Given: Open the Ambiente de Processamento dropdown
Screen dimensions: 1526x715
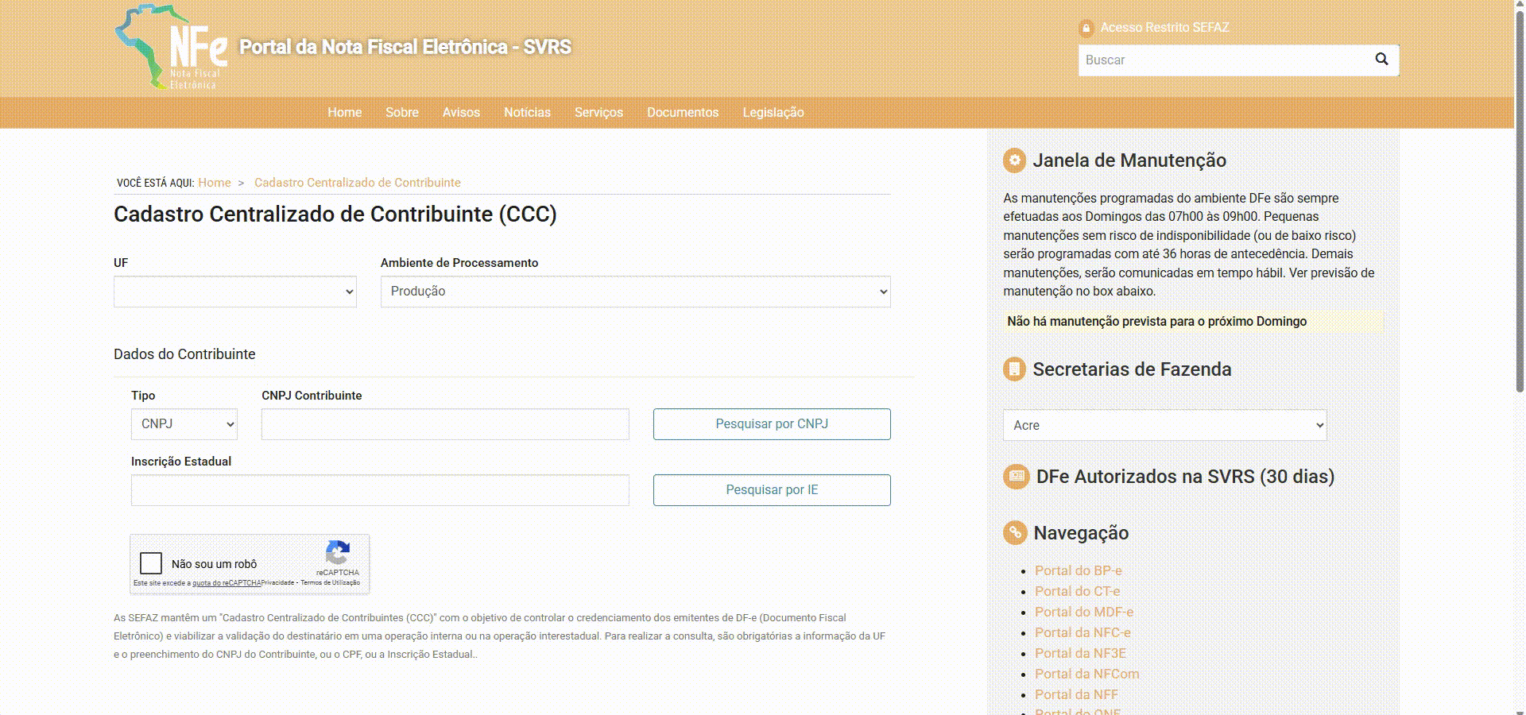Looking at the screenshot, I should tap(635, 292).
